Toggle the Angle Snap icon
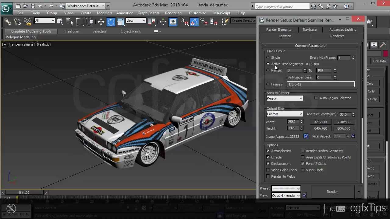Viewport: 390px width, 219px height. [x=194, y=22]
